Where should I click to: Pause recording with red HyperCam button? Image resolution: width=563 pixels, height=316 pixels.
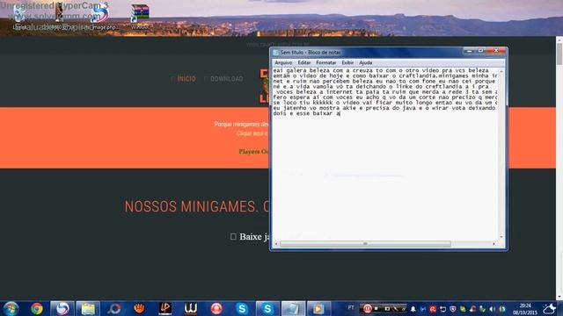coord(367,308)
